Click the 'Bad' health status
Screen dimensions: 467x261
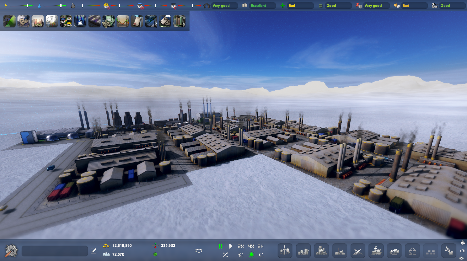(x=300, y=6)
